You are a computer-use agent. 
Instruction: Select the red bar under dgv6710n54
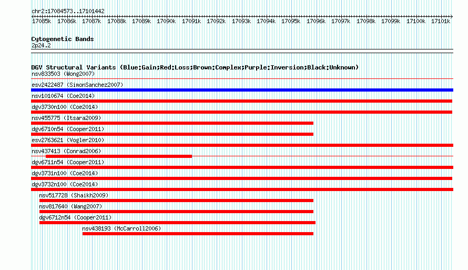(x=172, y=134)
